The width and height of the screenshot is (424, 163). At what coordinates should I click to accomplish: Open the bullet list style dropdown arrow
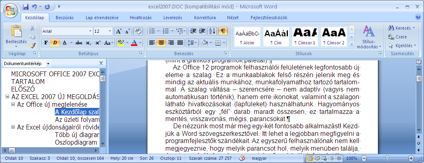[159, 31]
